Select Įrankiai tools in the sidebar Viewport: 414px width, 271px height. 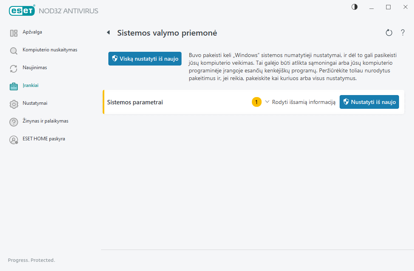[30, 86]
